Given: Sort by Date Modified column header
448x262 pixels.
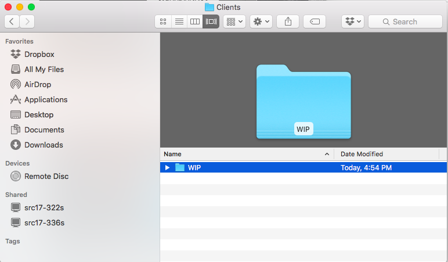Looking at the screenshot, I should pos(386,154).
